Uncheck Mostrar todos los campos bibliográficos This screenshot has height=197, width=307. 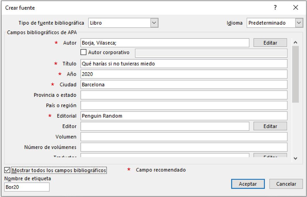7,170
